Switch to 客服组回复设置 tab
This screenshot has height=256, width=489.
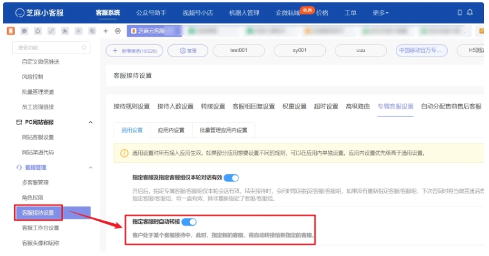coord(254,107)
